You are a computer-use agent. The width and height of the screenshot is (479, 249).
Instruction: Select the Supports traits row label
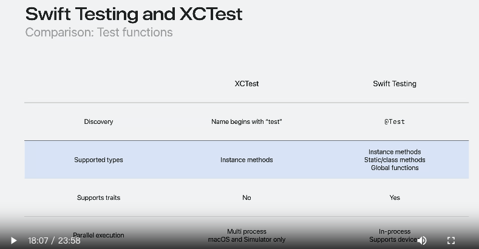coord(98,197)
